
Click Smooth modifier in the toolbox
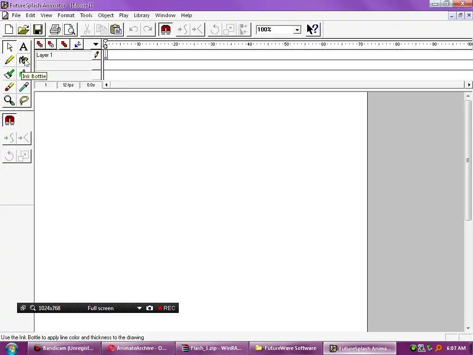[9, 138]
